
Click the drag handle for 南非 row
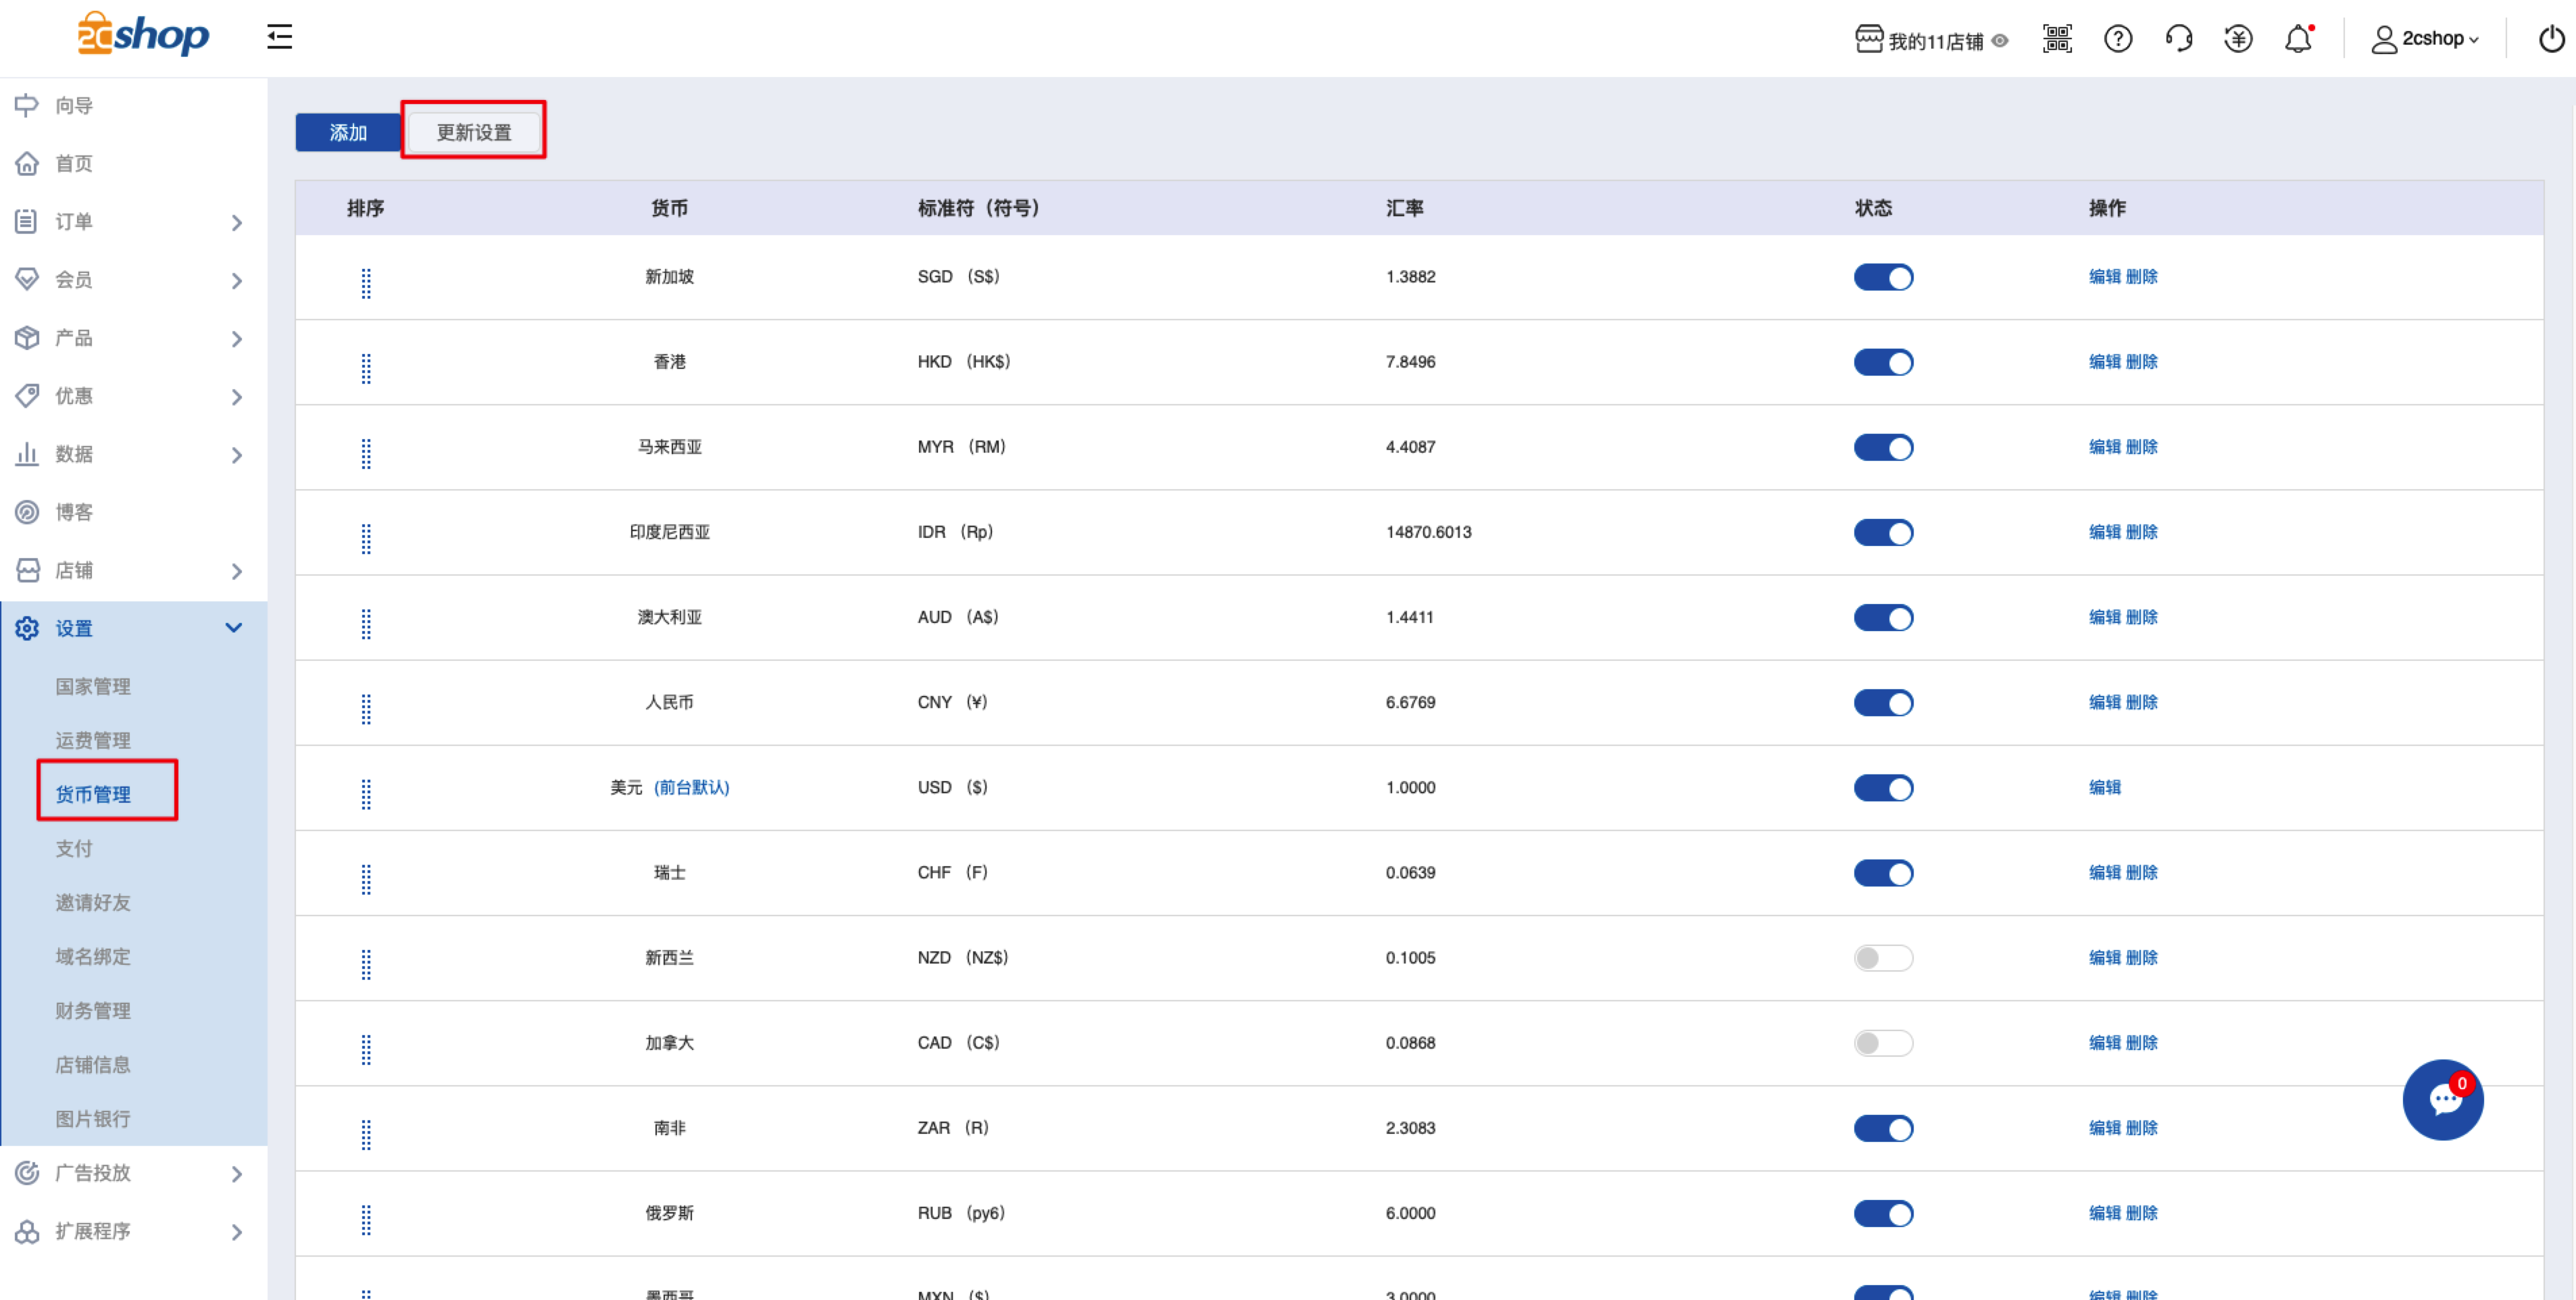coord(366,1134)
